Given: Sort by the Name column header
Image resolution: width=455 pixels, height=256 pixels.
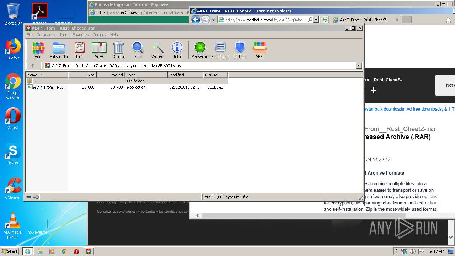Looking at the screenshot, I should pos(47,75).
